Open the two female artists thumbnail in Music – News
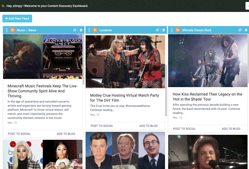The image size is (249, 169). pyautogui.click(x=43, y=154)
